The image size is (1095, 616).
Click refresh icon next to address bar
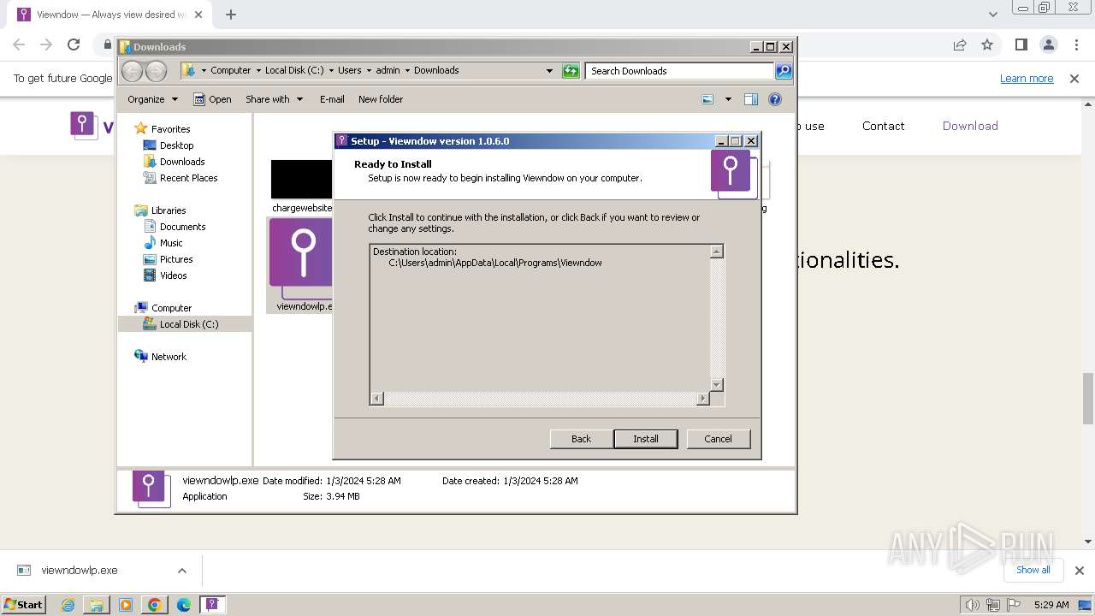tap(571, 71)
